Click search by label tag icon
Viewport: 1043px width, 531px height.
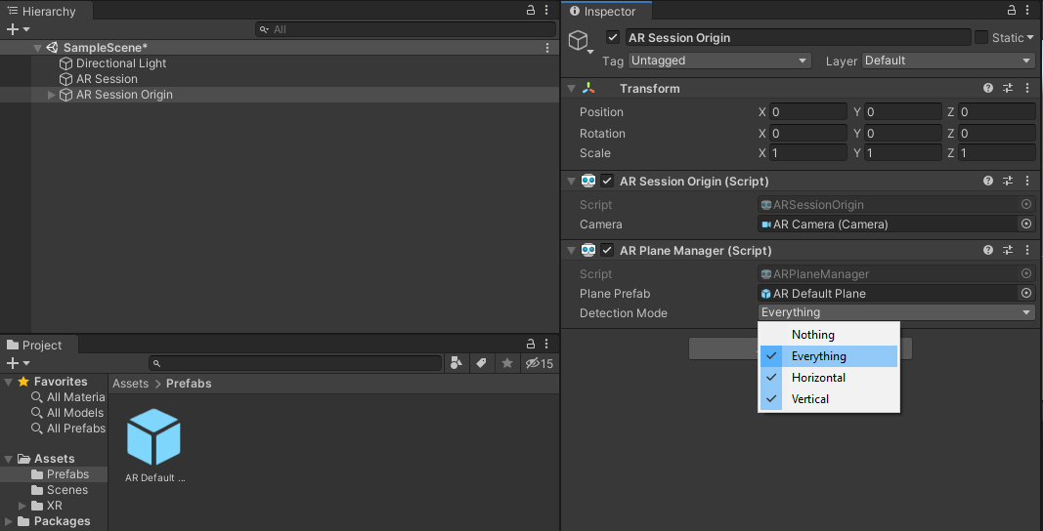coord(481,363)
